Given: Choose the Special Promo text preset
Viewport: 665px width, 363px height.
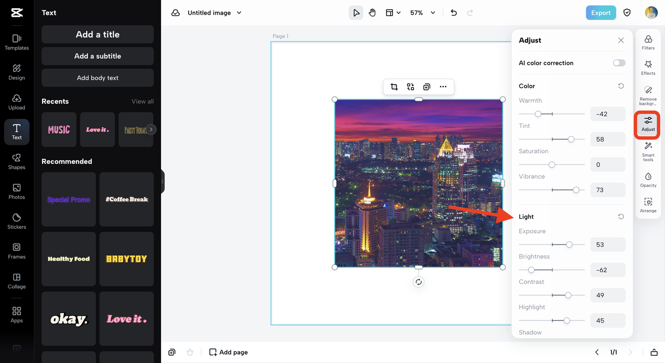Looking at the screenshot, I should (69, 199).
